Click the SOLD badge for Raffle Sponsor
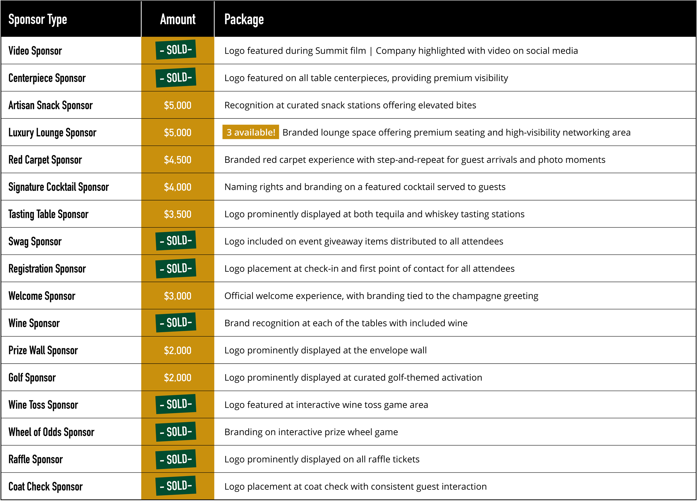Viewport: 698px width, 501px height. (x=176, y=459)
